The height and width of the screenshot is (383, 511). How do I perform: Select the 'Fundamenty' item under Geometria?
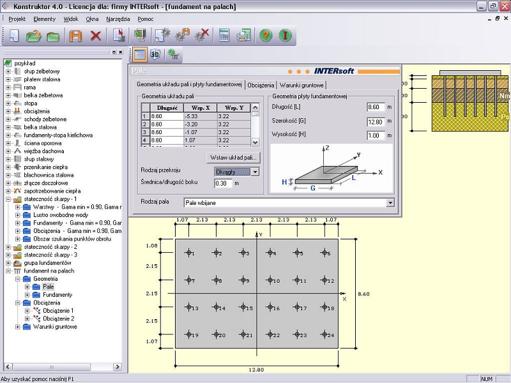coord(57,295)
